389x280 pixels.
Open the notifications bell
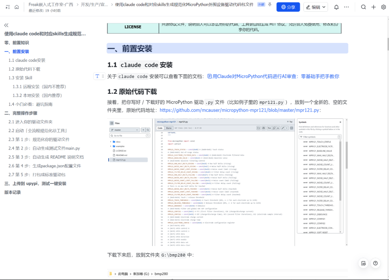coord(336,7)
